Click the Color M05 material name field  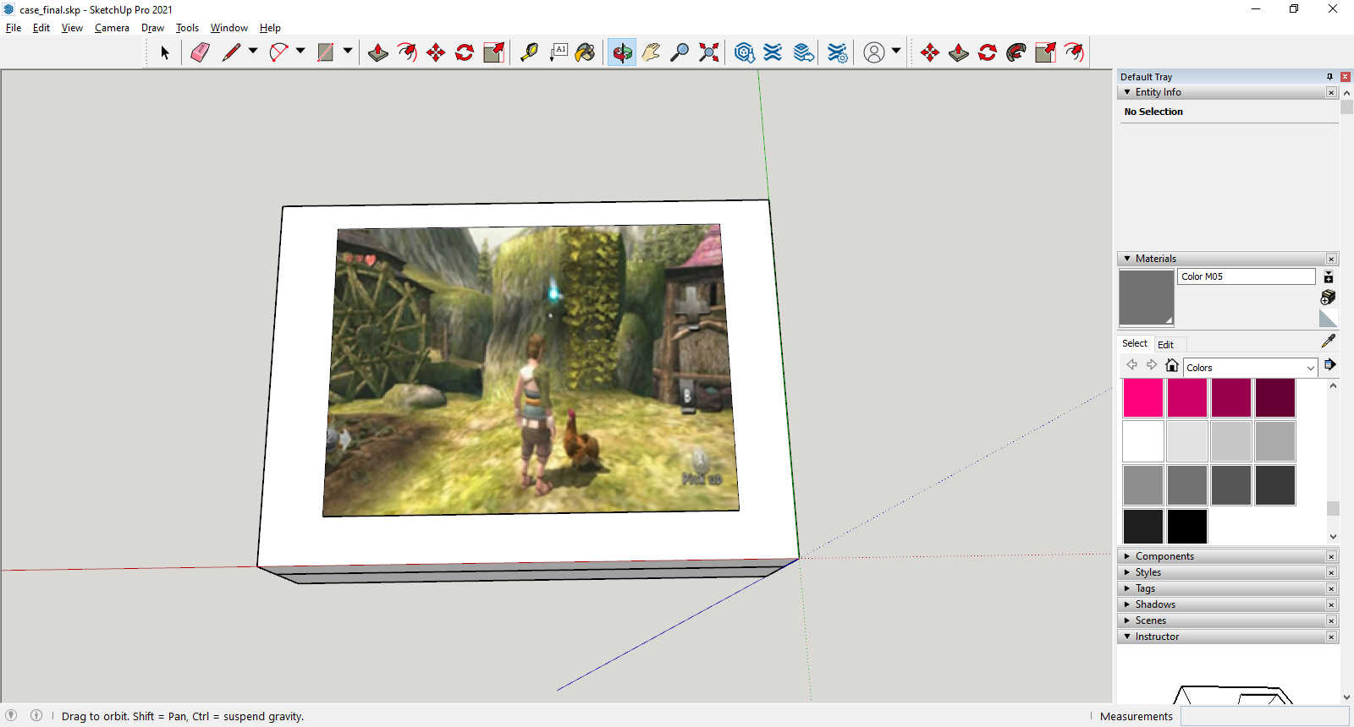click(x=1247, y=276)
